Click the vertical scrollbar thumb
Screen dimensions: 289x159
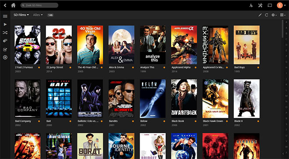coord(283,29)
